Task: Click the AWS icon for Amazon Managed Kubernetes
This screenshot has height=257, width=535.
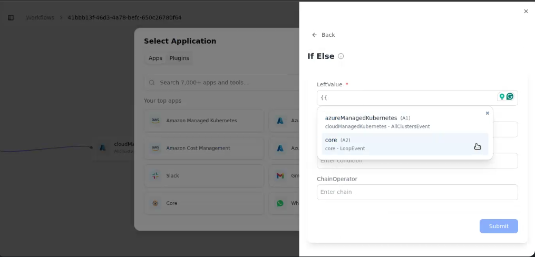Action: 155,120
